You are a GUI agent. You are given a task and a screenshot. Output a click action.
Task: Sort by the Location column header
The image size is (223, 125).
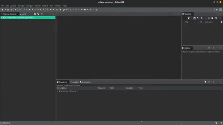pos(130,88)
